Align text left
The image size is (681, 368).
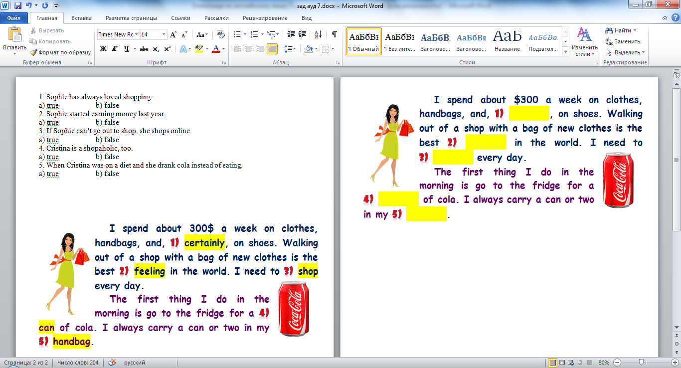(x=237, y=49)
